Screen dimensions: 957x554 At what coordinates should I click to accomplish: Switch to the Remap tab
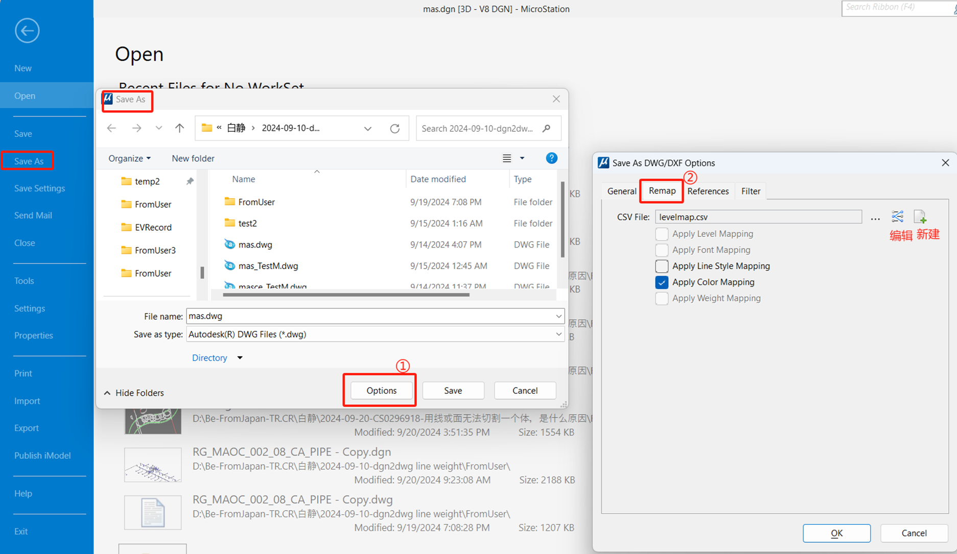(x=662, y=191)
